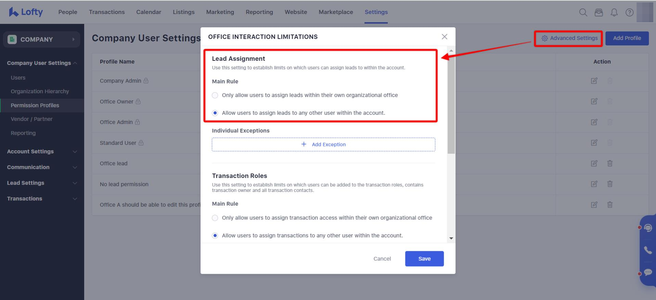Click the Save button in dialog
The width and height of the screenshot is (656, 300).
pyautogui.click(x=424, y=259)
